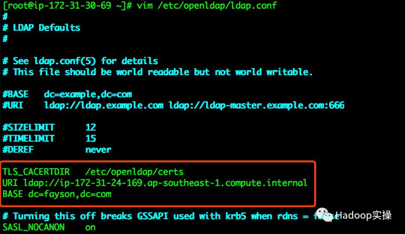
Task: Click the '# LDAP Defaults' comment heading
Action: point(41,28)
